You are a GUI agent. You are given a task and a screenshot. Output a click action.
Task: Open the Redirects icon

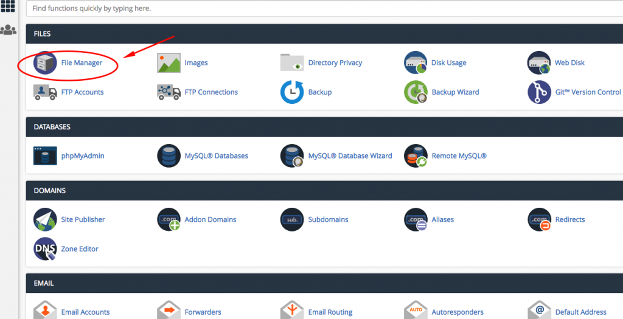[539, 219]
